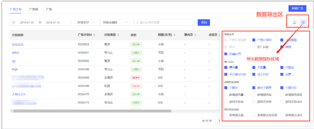The width and height of the screenshot is (314, 129).
Task: Open the 大城市大V plan link
Action: pyautogui.click(x=18, y=94)
